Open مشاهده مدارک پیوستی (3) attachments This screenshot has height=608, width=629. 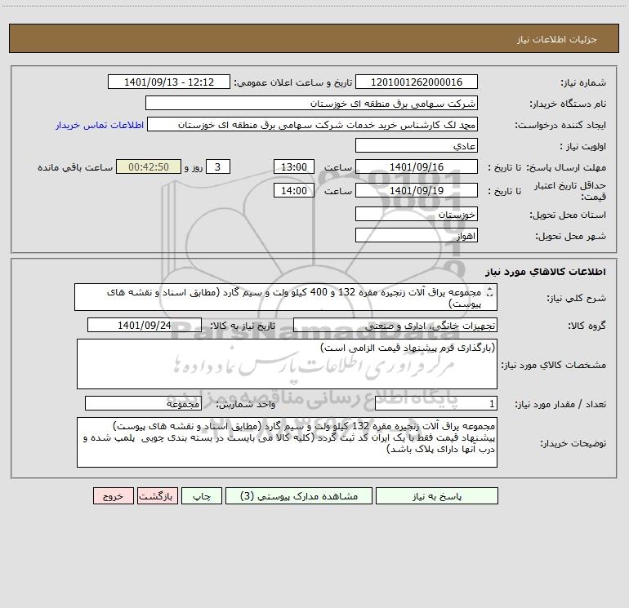pyautogui.click(x=299, y=495)
